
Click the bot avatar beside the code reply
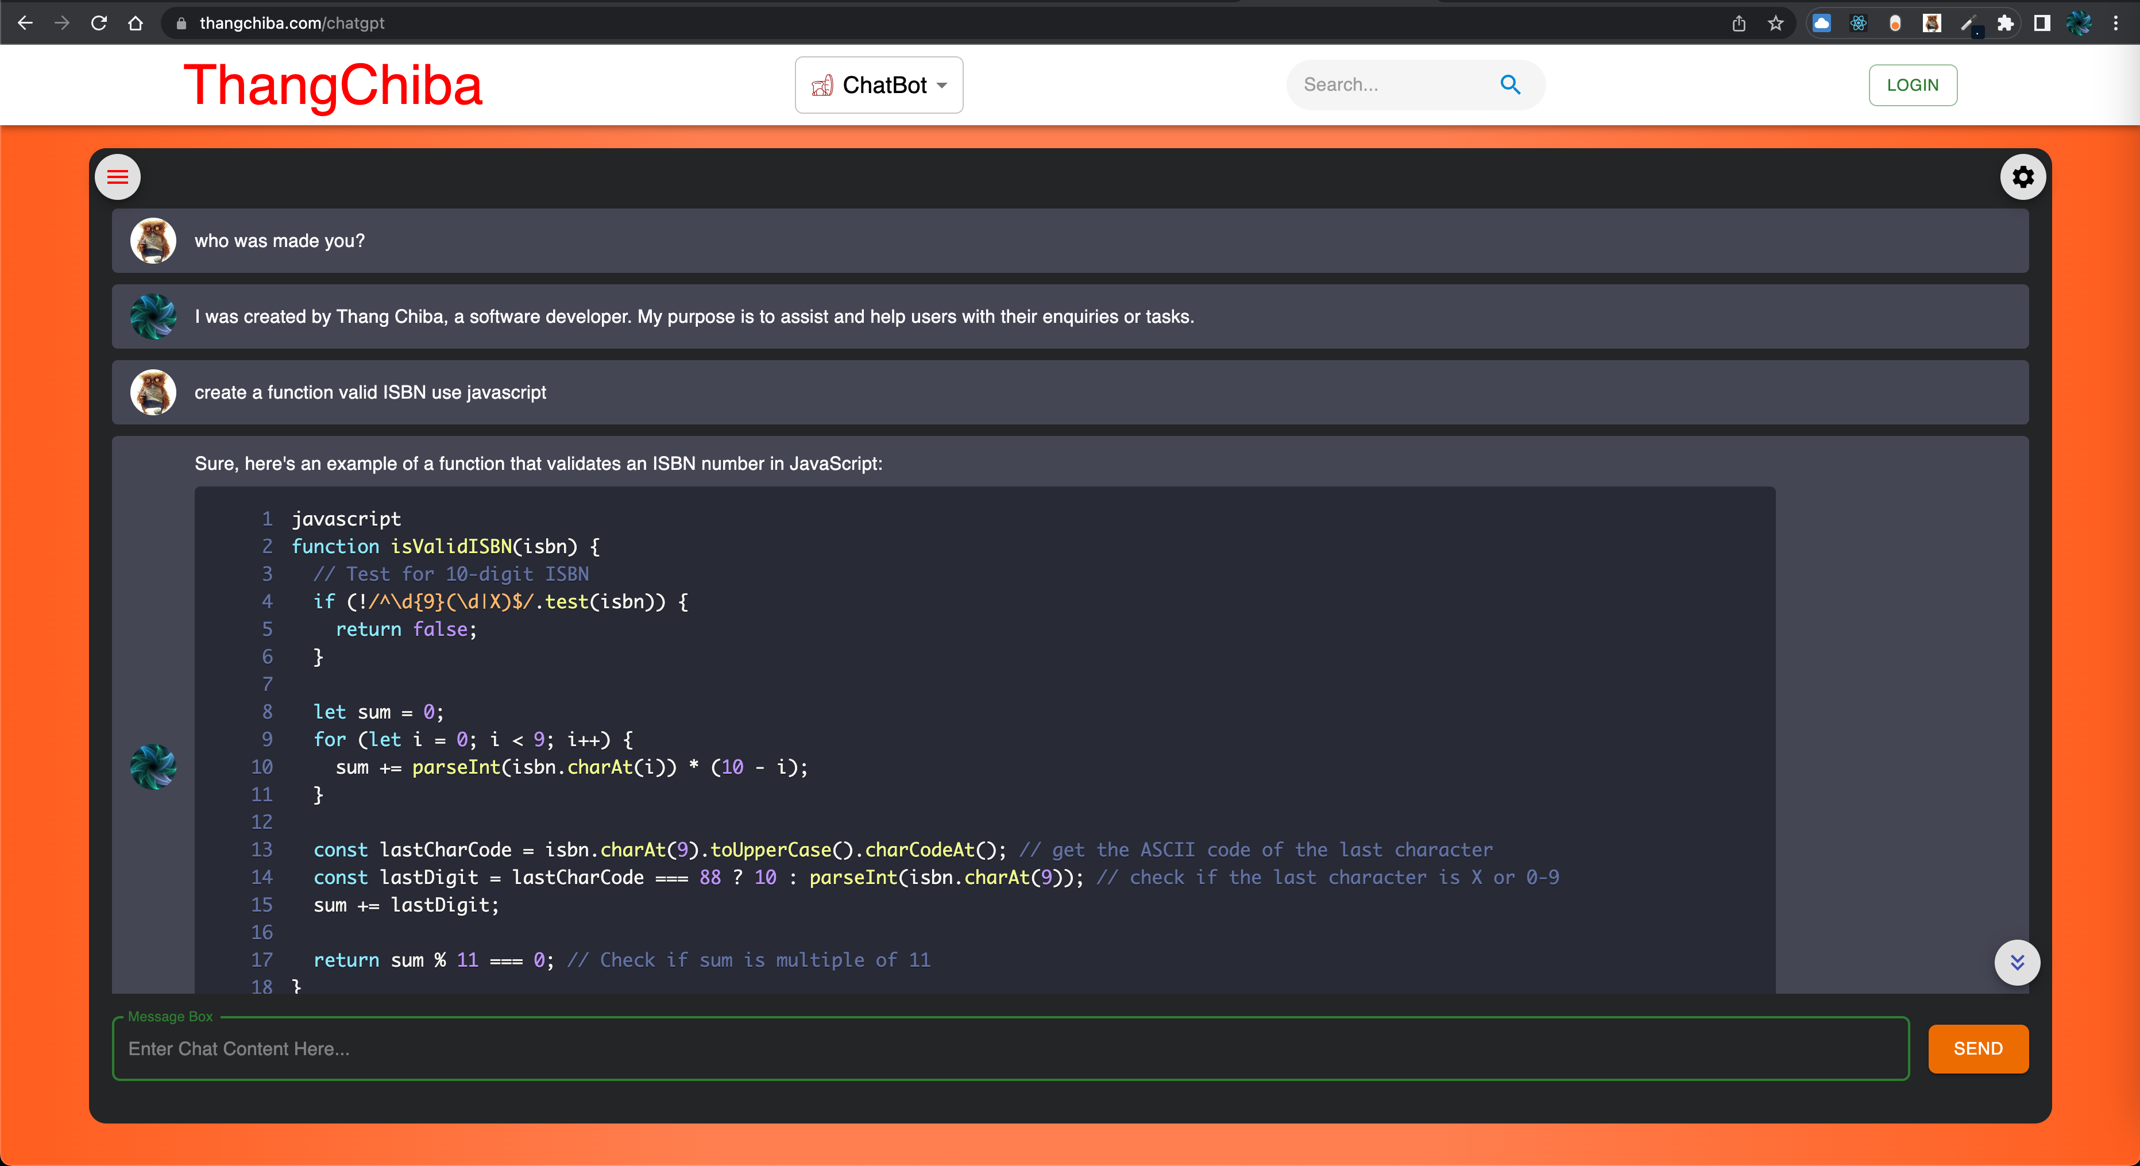coord(153,766)
